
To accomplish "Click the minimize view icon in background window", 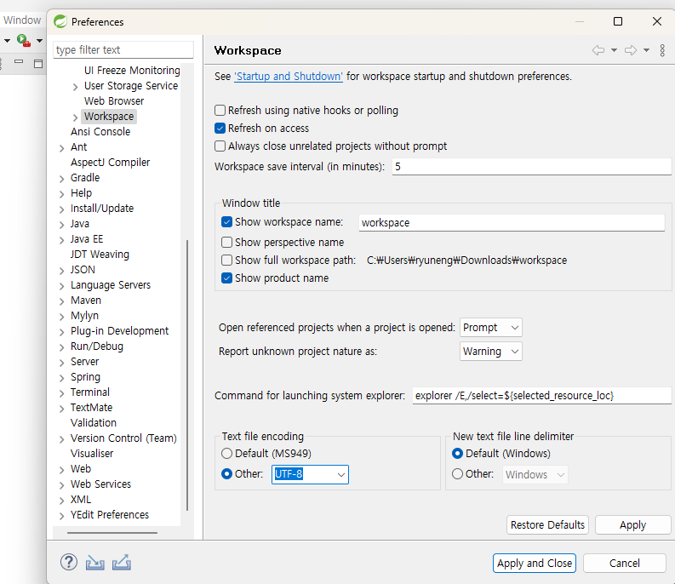I will click(x=19, y=61).
